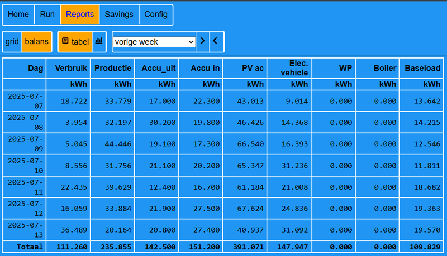Show the data as tabel
Viewport: 447px width, 256px height.
pos(75,42)
